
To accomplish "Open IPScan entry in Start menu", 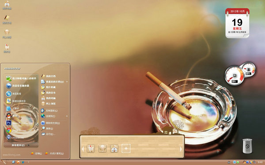I will (15, 138).
